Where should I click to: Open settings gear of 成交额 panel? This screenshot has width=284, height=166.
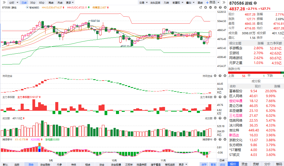(215, 118)
